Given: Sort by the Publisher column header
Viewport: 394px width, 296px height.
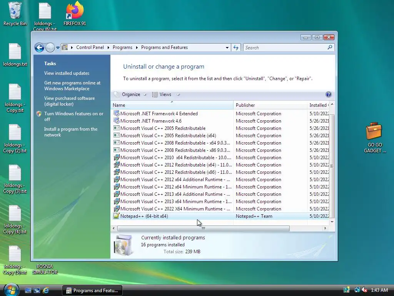Looking at the screenshot, I should [270, 105].
